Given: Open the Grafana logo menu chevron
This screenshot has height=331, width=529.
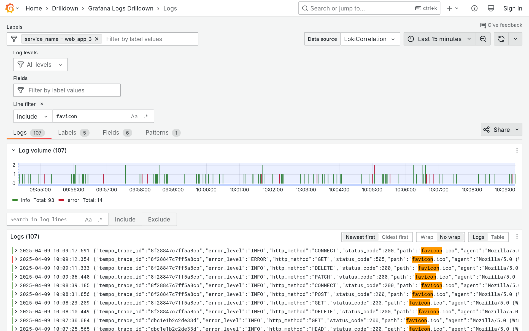Looking at the screenshot, I should click(x=17, y=8).
